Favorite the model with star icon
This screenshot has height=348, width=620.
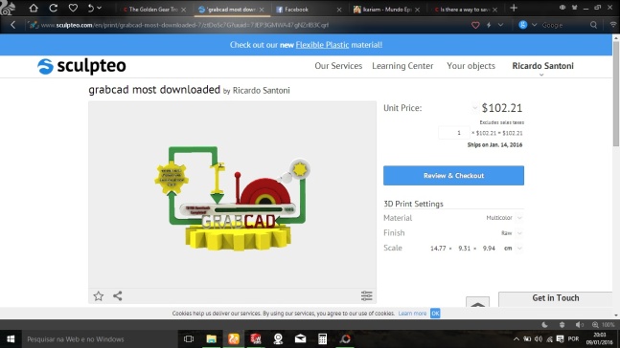[x=99, y=296]
